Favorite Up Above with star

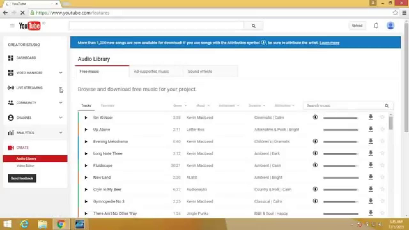(x=382, y=129)
